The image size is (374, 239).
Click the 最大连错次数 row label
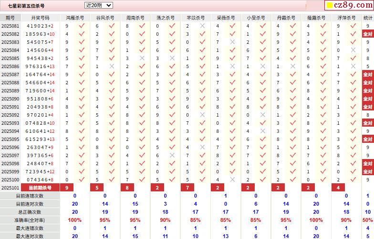[x=30, y=229]
